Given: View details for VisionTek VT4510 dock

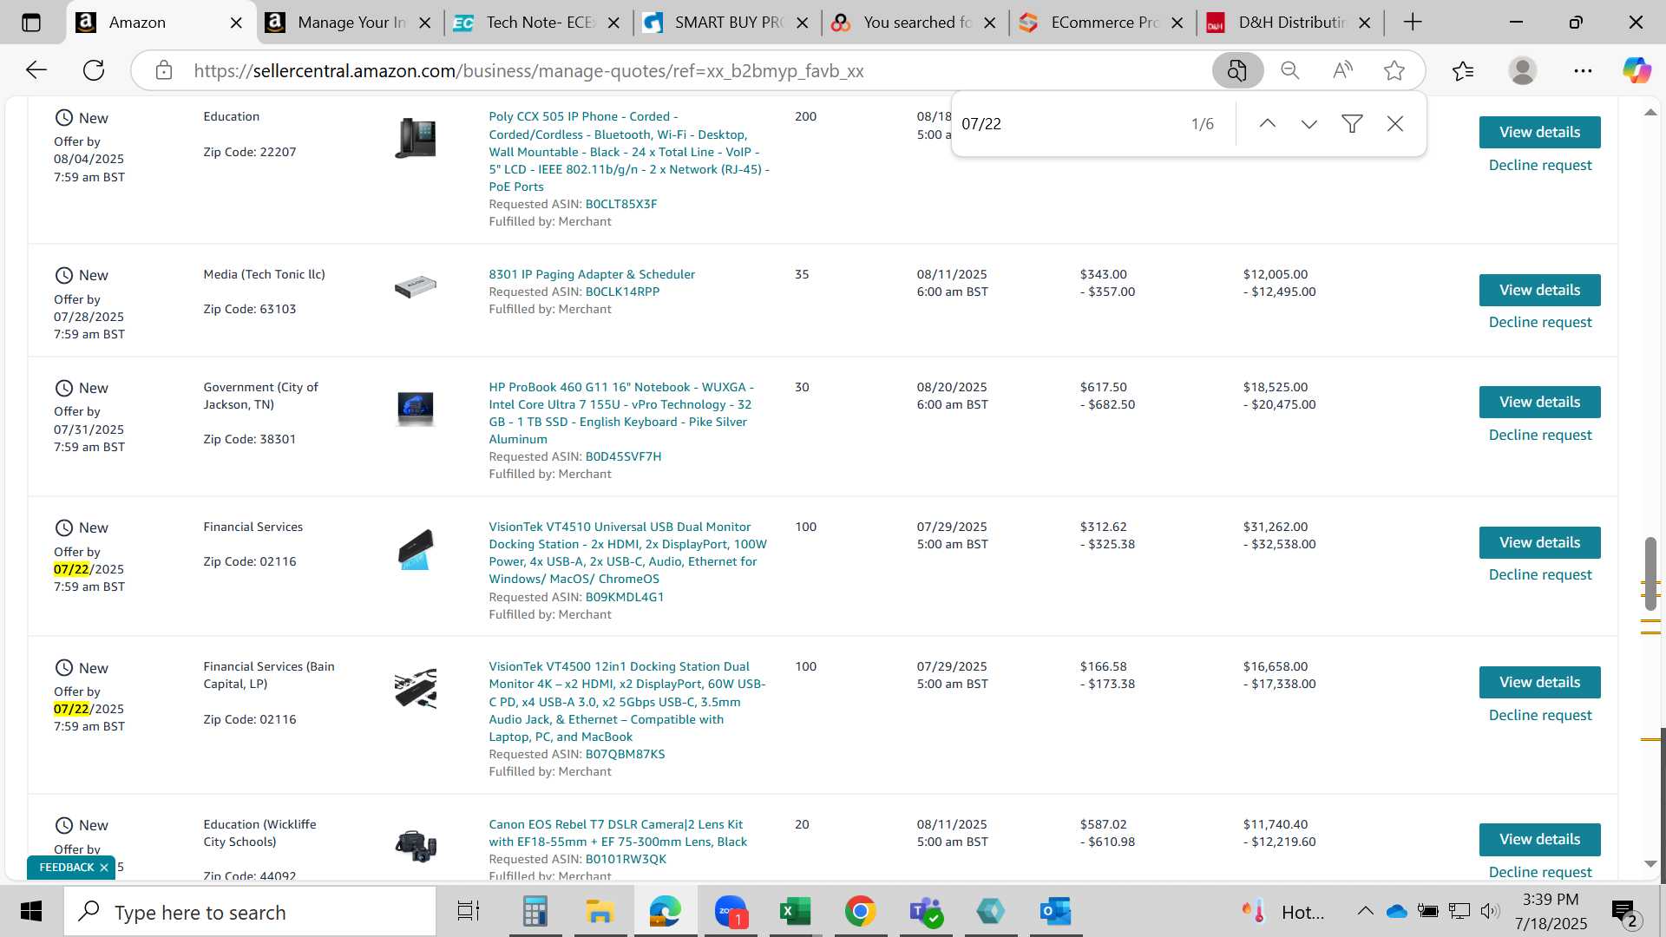Looking at the screenshot, I should coord(1539,542).
